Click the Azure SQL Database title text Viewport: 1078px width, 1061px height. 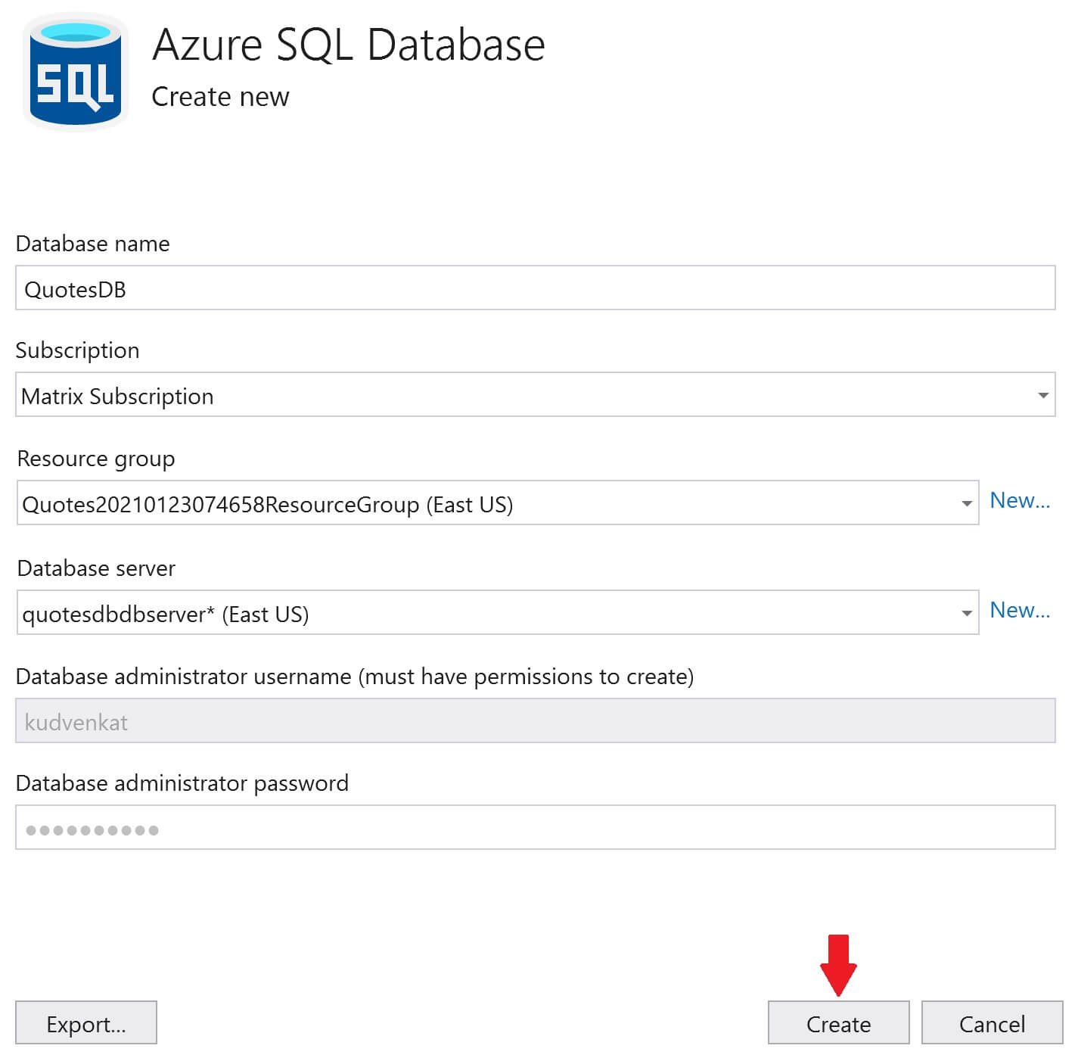point(349,45)
